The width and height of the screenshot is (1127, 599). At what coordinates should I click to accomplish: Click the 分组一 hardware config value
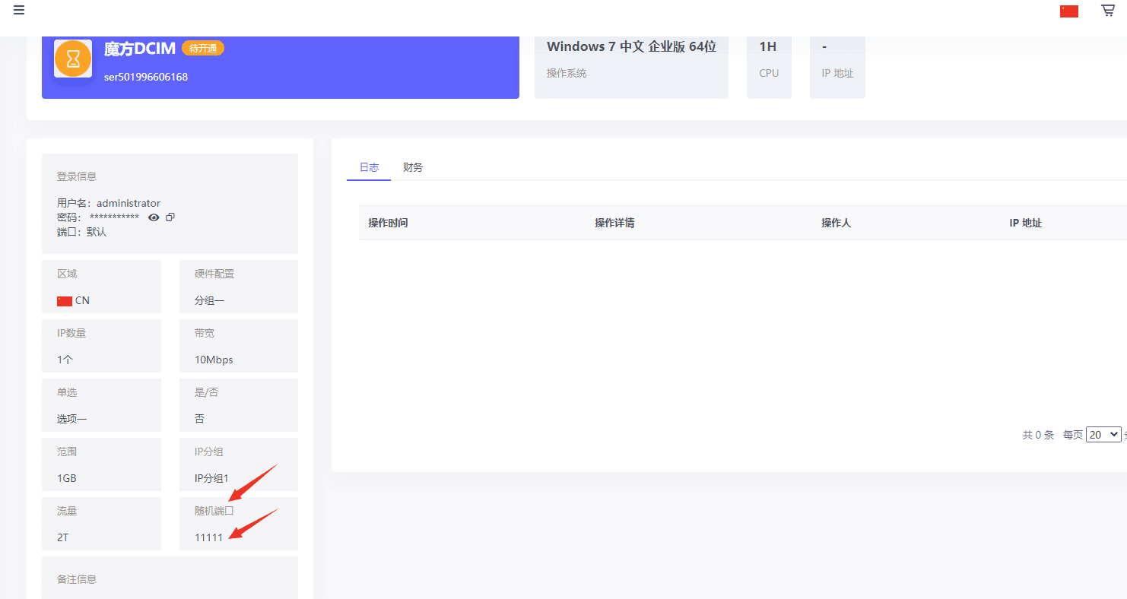click(x=209, y=300)
